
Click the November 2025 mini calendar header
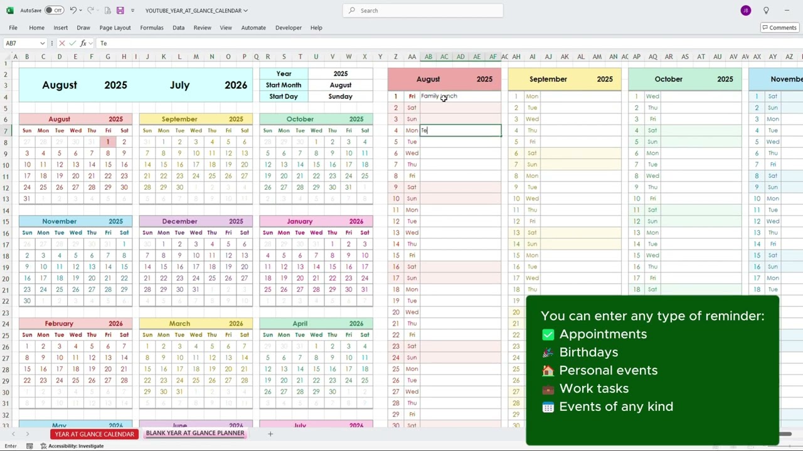pos(75,221)
